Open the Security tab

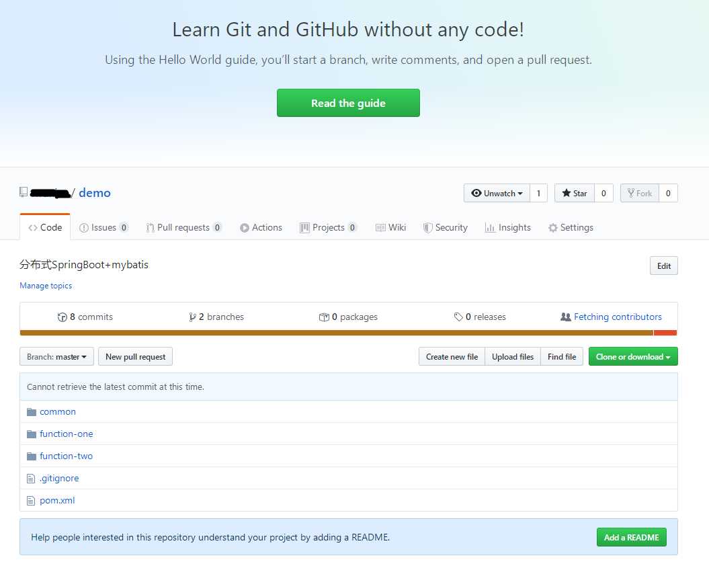pyautogui.click(x=446, y=228)
